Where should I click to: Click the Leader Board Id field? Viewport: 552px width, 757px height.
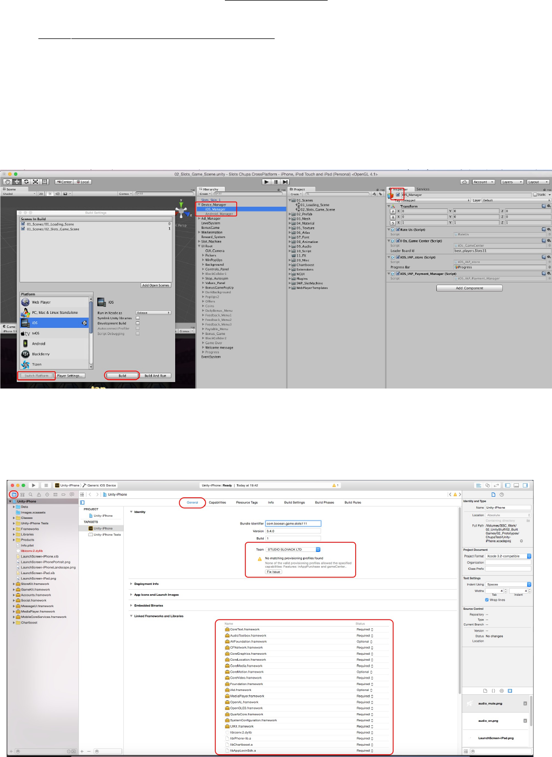coord(501,251)
